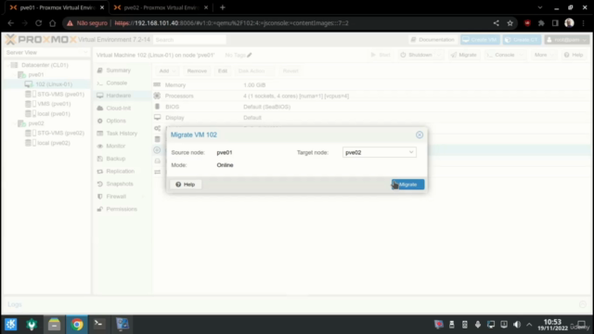Click the Shutdown toolbar button

(417, 55)
